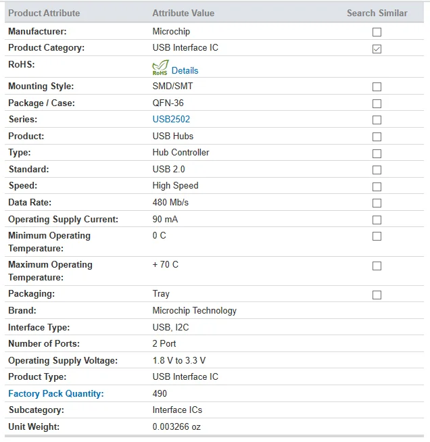This screenshot has width=430, height=442.
Task: Click the Operating Supply Voltage label
Action: 63,360
